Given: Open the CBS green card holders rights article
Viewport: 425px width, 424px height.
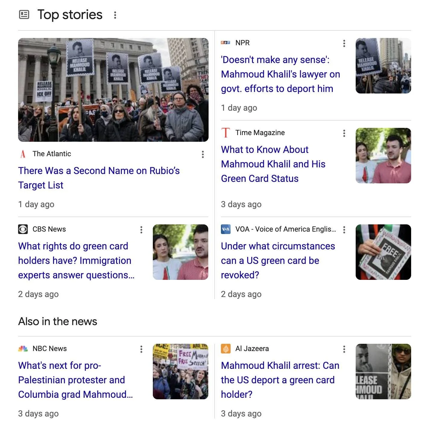Looking at the screenshot, I should coord(76,261).
